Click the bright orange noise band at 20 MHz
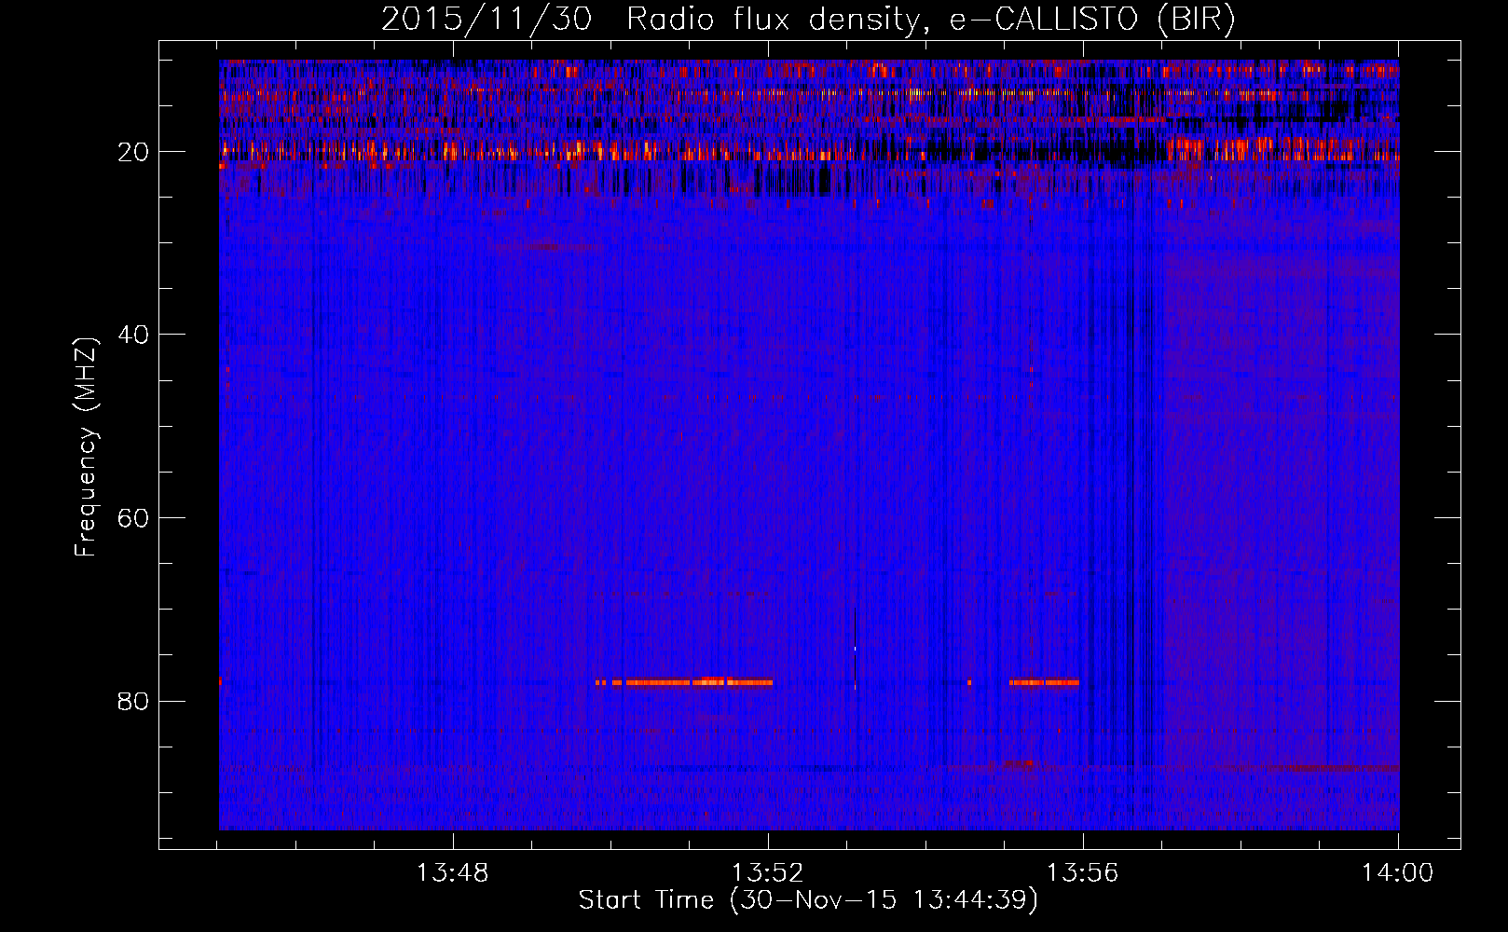Screen dimensions: 1508x932 click(808, 149)
